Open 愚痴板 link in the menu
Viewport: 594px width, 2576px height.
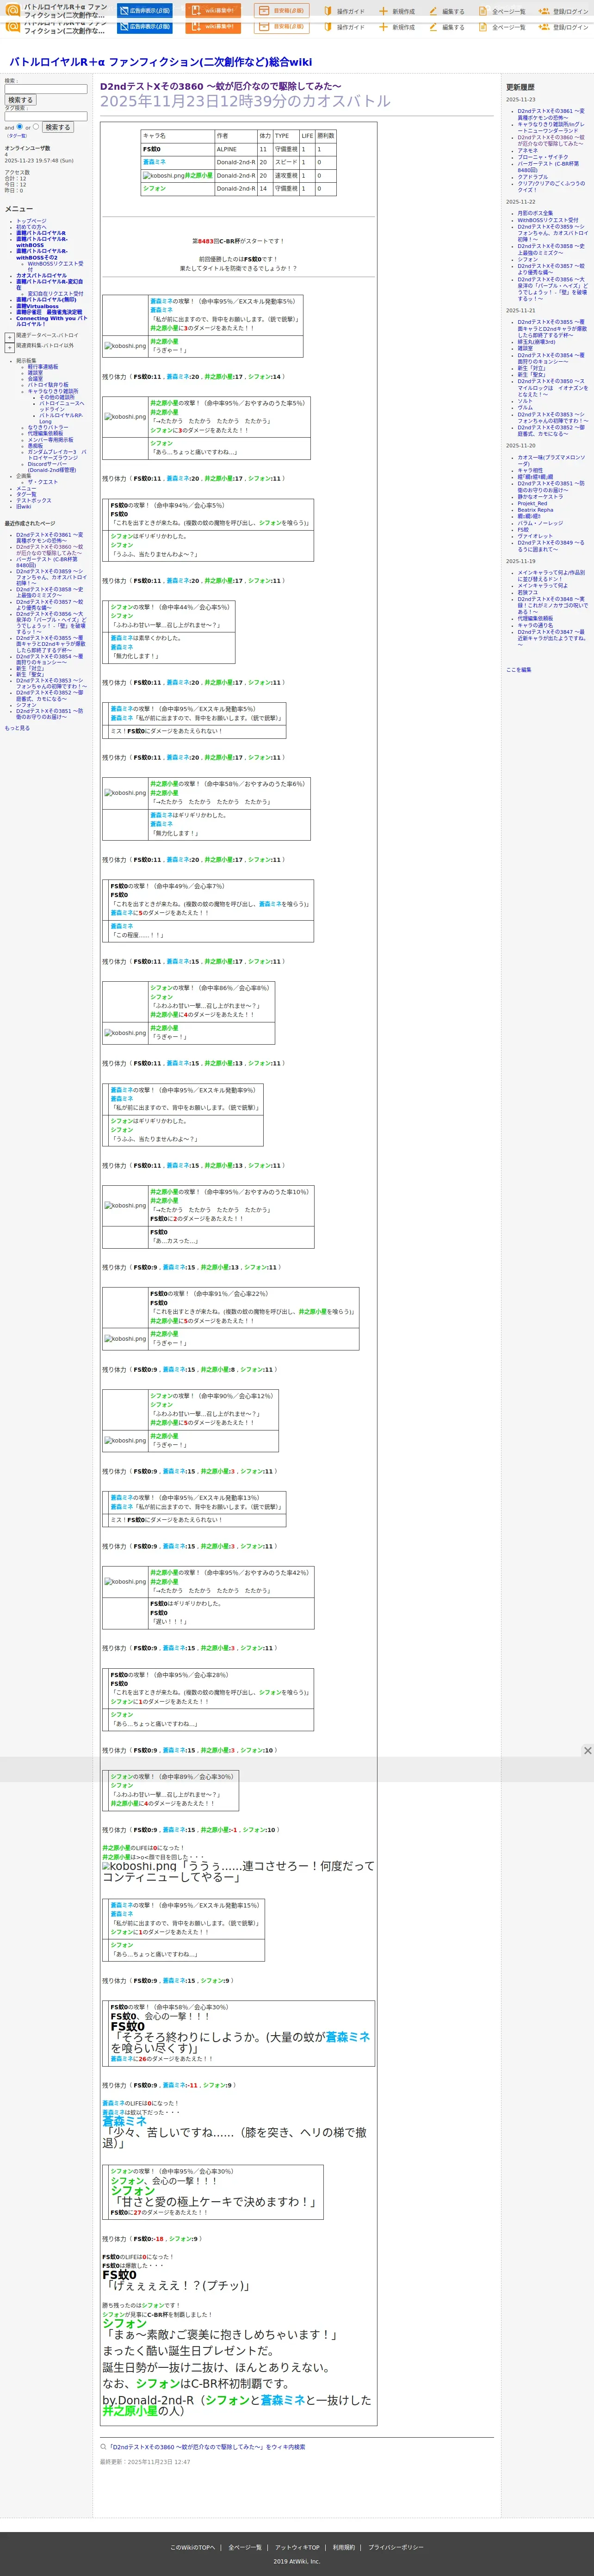pos(35,445)
